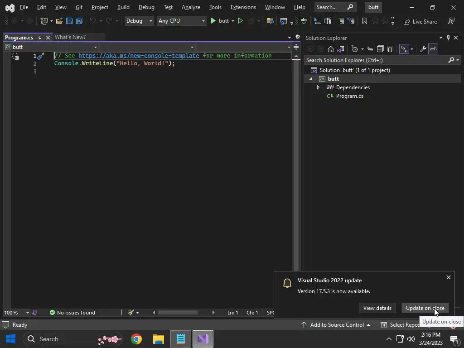Viewport: 464px width, 348px height.
Task: Open the New Project icon dropdown arrow
Action: tap(52, 21)
